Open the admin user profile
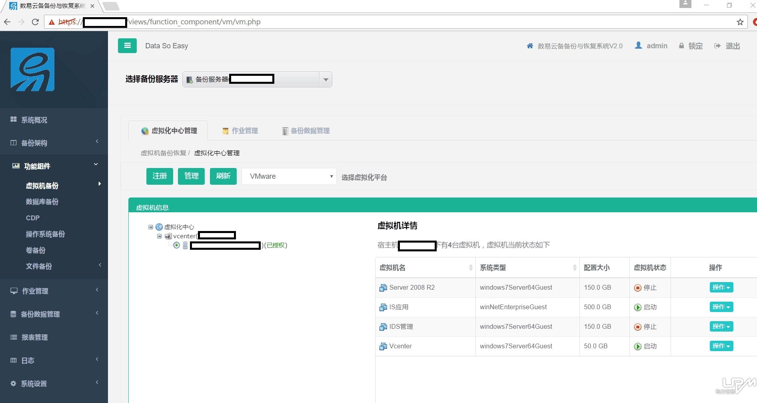This screenshot has height=403, width=757. pyautogui.click(x=651, y=46)
